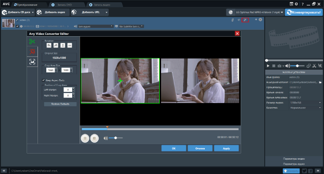Flip video horizontally in Rotation group
The image size is (324, 174).
[69, 45]
